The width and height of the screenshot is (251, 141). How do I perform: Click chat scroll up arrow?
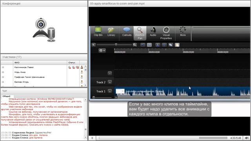pos(85,99)
